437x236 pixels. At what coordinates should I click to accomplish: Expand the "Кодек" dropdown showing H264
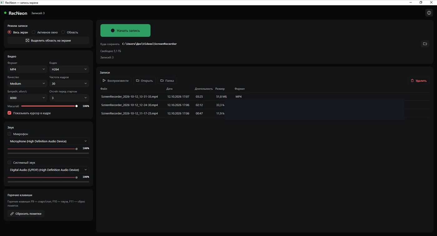tap(69, 69)
